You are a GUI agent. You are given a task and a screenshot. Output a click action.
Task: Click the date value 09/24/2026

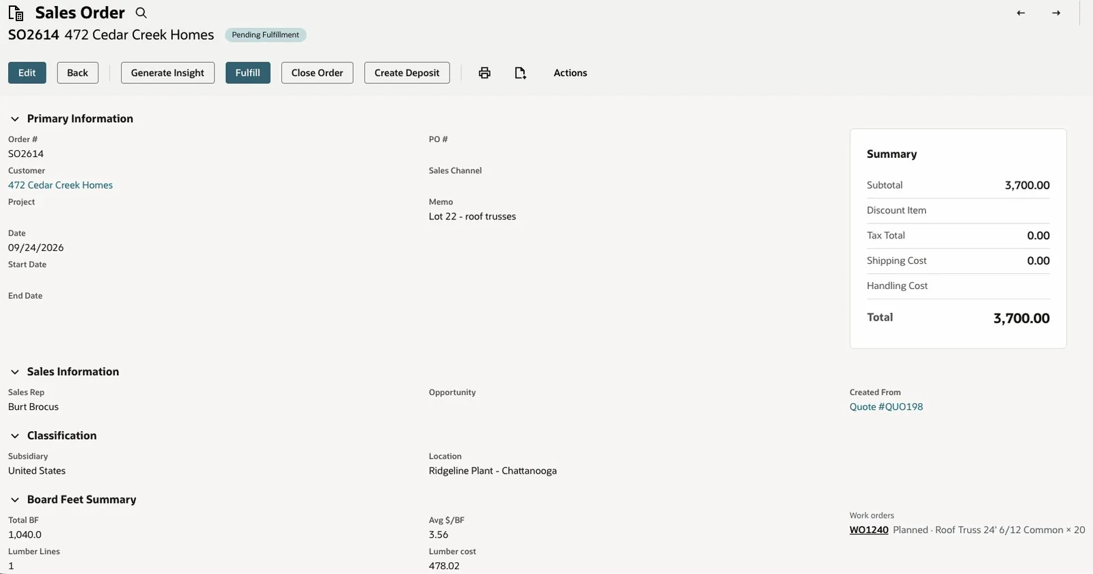point(36,248)
